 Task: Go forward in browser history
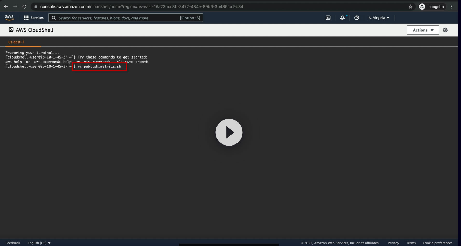click(15, 6)
